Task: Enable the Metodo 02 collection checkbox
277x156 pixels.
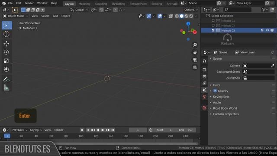Action: (x=213, y=26)
